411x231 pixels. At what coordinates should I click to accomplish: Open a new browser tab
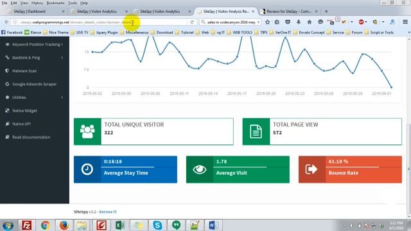coord(326,12)
